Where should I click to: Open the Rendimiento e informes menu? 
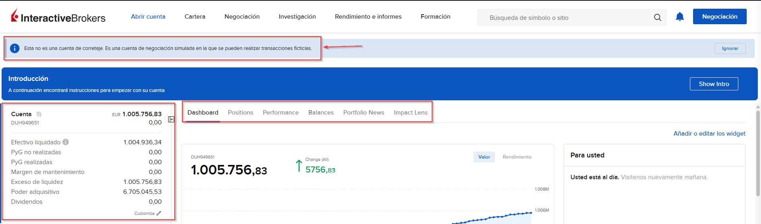(368, 17)
